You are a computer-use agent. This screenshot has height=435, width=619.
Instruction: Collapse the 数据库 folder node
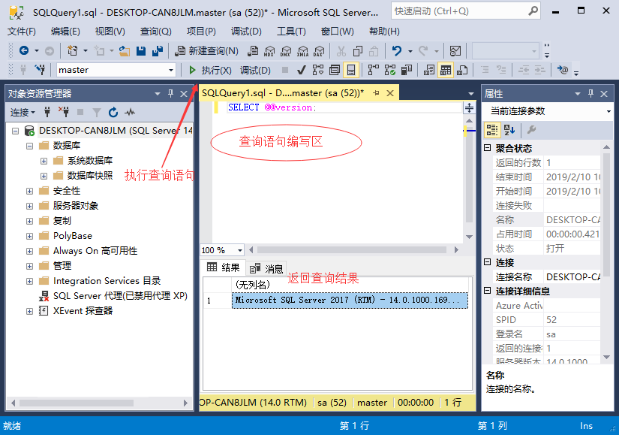29,146
